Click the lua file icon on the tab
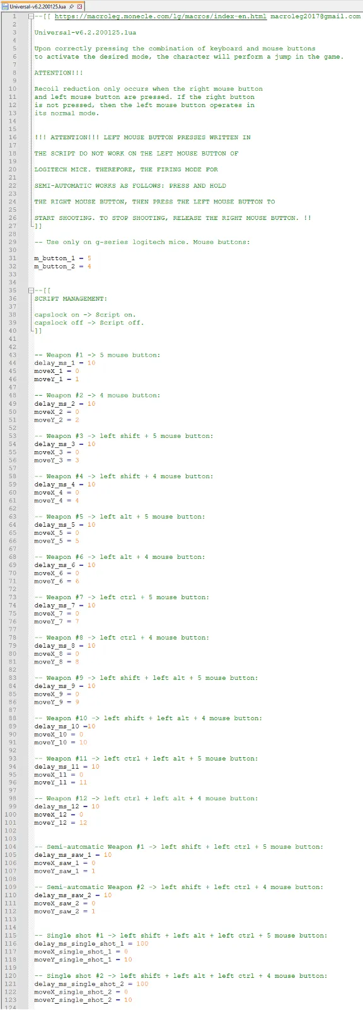The image size is (363, 1010). pyautogui.click(x=5, y=6)
